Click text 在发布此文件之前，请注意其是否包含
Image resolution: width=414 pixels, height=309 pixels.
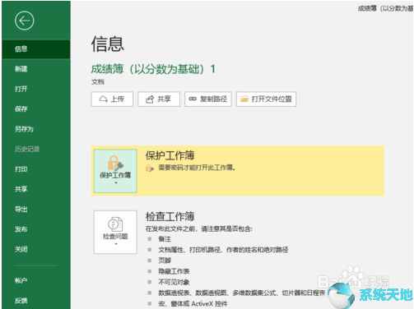click(x=199, y=228)
